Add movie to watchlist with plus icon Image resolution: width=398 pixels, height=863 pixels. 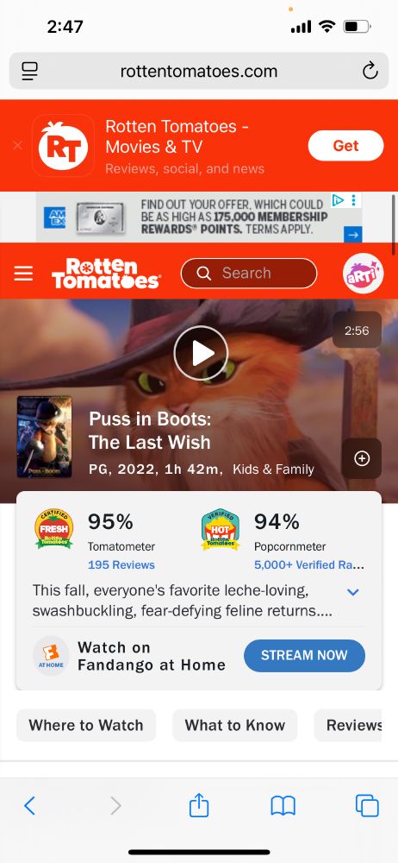coord(362,458)
